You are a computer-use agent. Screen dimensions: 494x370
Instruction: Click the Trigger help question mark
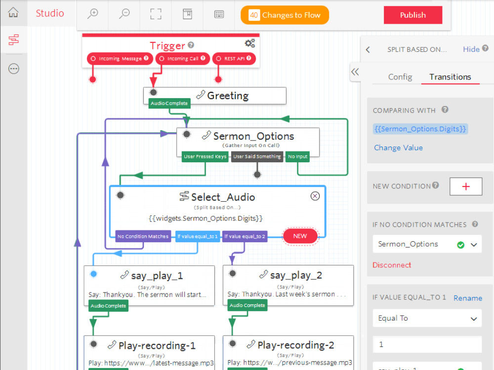[x=191, y=45]
